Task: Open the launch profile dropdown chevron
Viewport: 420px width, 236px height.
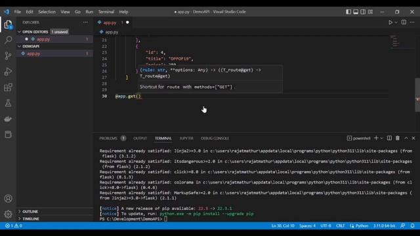Action: click(382, 138)
